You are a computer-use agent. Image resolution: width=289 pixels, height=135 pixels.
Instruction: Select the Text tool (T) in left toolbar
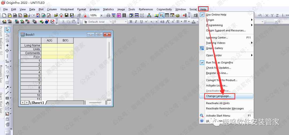pyautogui.click(x=7, y=77)
